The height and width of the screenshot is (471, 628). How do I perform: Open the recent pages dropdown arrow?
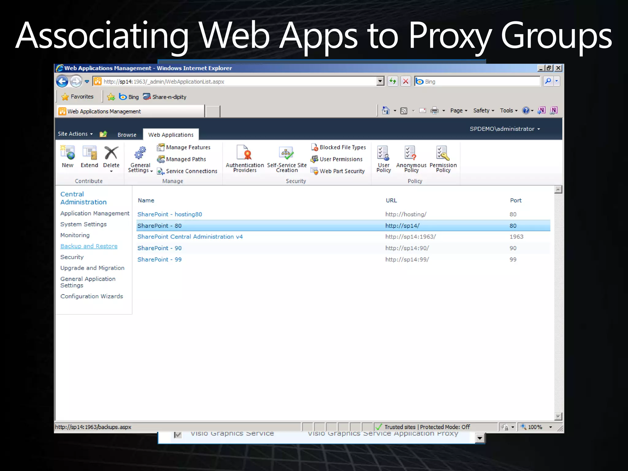[87, 82]
